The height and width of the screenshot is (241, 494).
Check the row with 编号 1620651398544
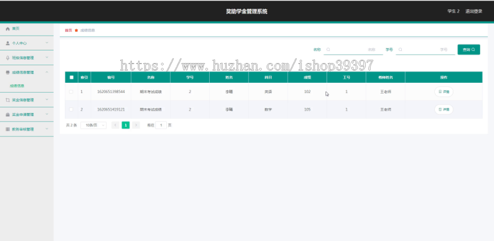coord(71,92)
